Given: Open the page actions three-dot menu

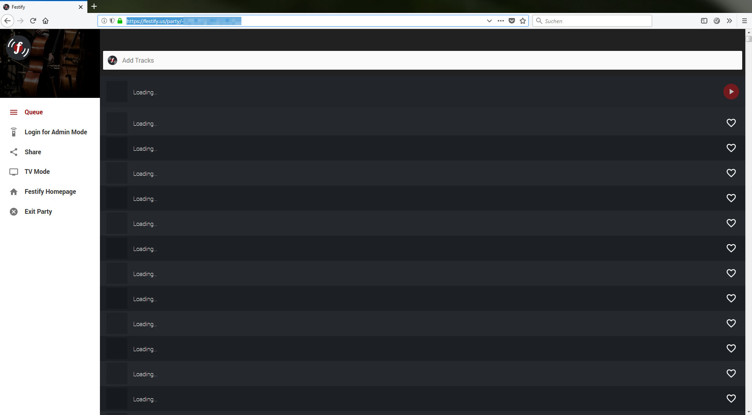Looking at the screenshot, I should pos(500,21).
